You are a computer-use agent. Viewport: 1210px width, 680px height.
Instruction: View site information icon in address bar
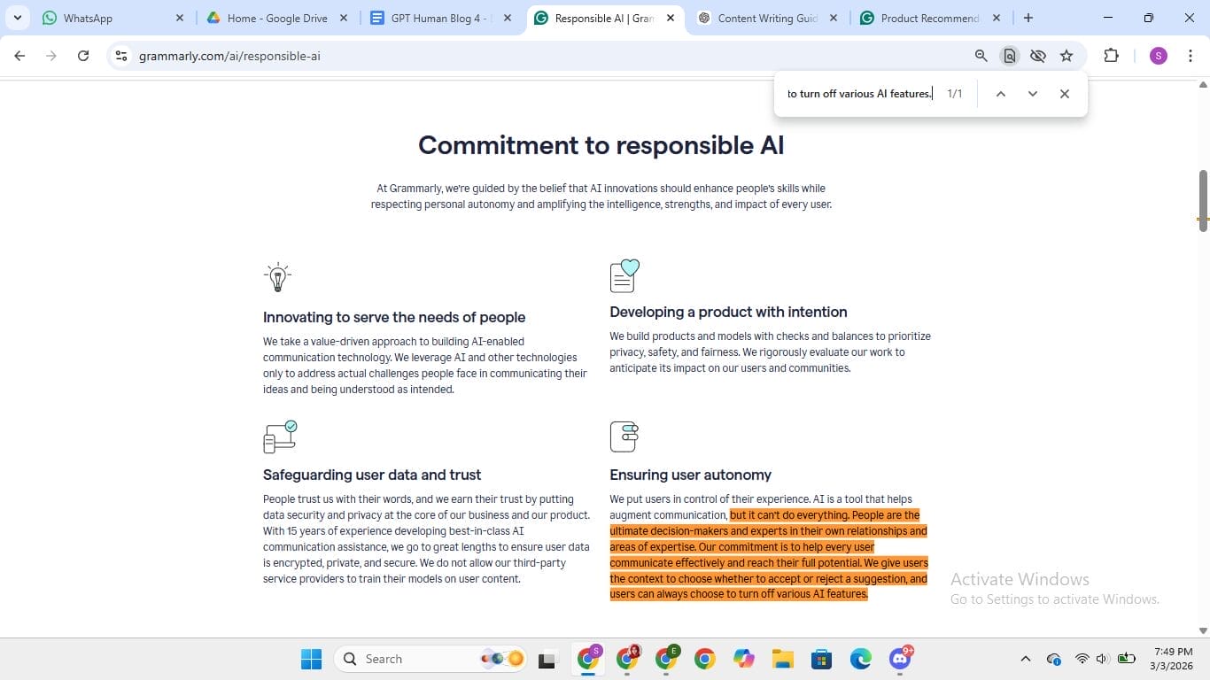(121, 56)
